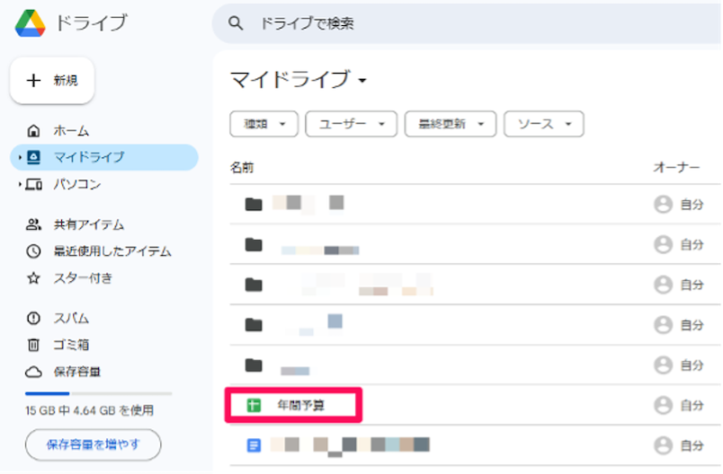The image size is (723, 474).
Task: Click the storage usage progress bar
Action: pyautogui.click(x=98, y=393)
